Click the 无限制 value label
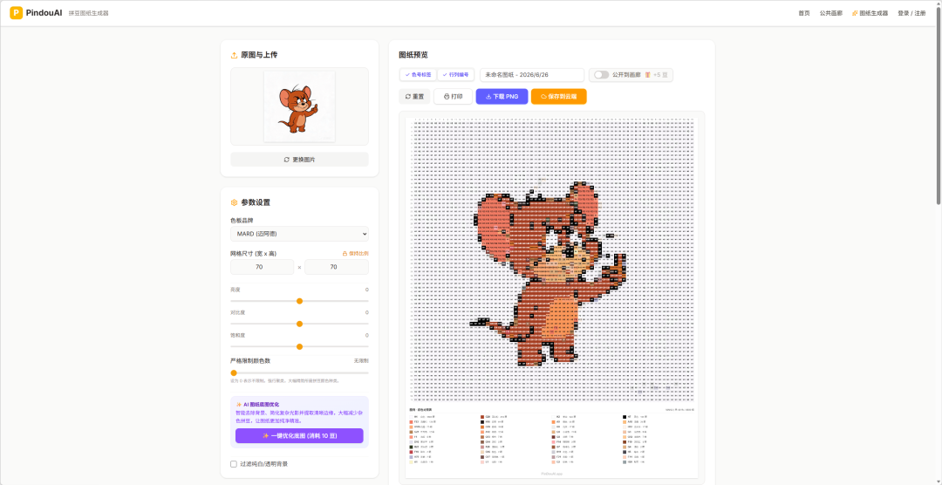The height and width of the screenshot is (485, 942). pos(361,360)
